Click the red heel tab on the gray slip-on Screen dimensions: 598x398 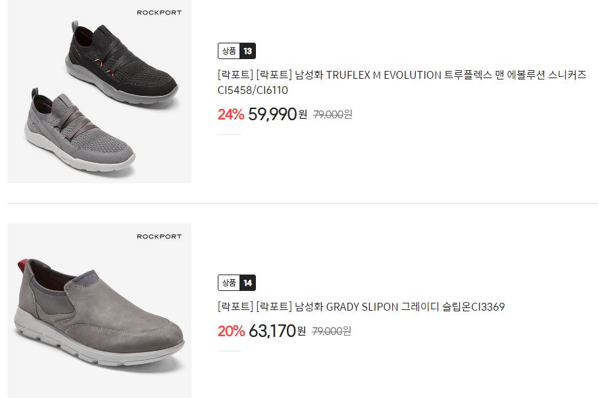(22, 266)
